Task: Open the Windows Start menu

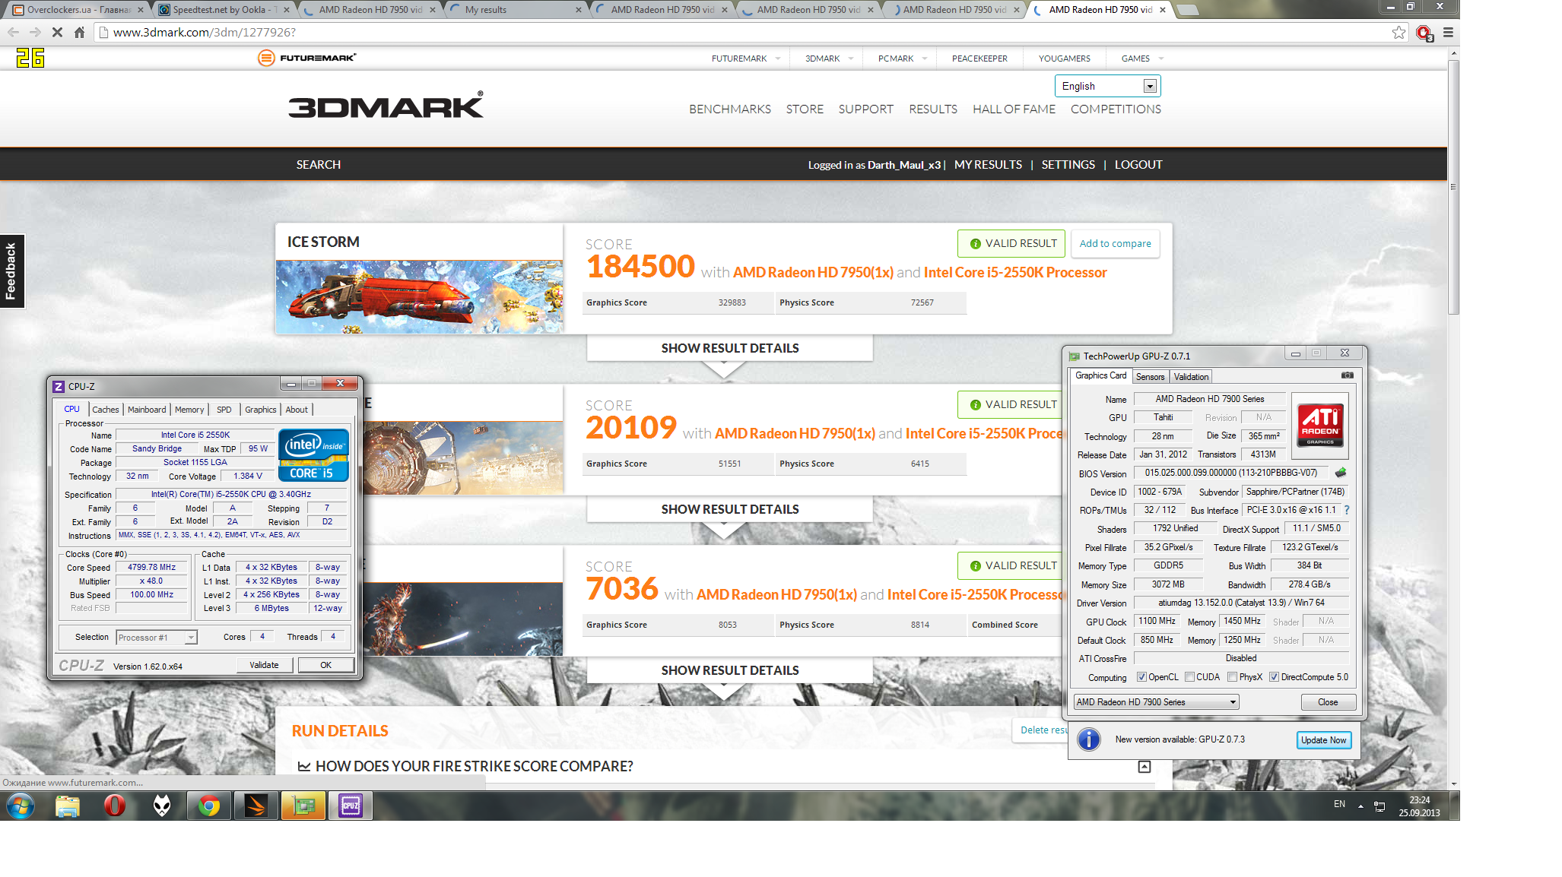Action: click(21, 806)
